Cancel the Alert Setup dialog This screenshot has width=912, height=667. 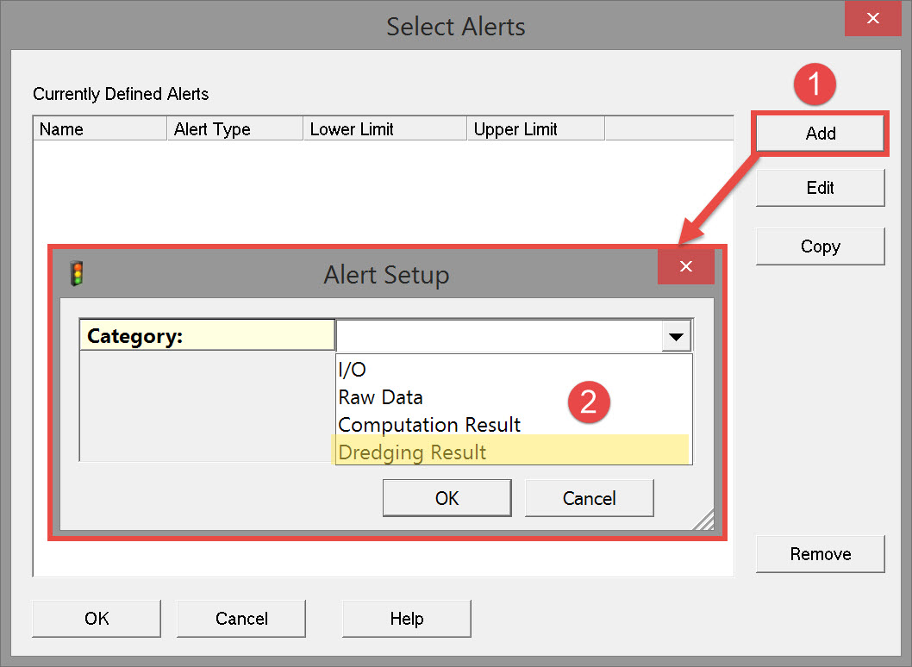point(589,498)
